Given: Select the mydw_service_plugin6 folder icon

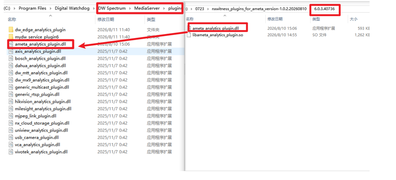Looking at the screenshot, I should point(11,37).
